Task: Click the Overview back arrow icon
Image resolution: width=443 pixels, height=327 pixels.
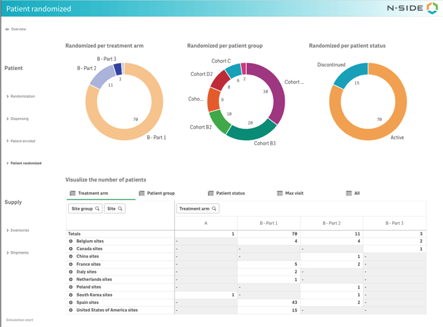Action: point(7,29)
